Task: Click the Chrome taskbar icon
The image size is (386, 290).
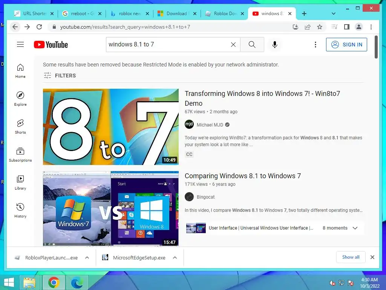Action: [54, 282]
